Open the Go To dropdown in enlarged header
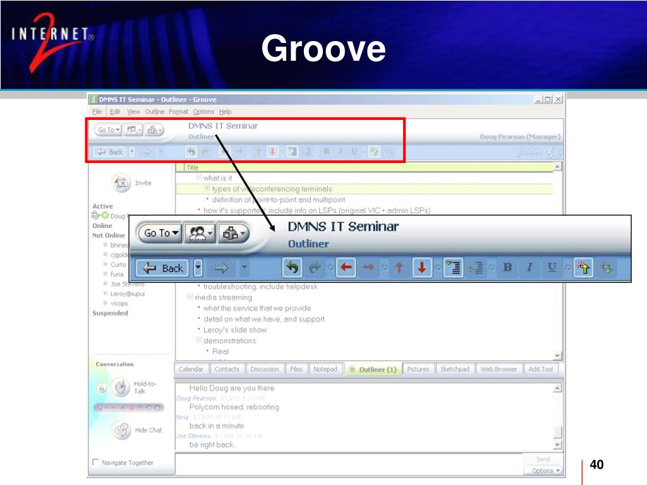The width and height of the screenshot is (647, 485). (161, 233)
